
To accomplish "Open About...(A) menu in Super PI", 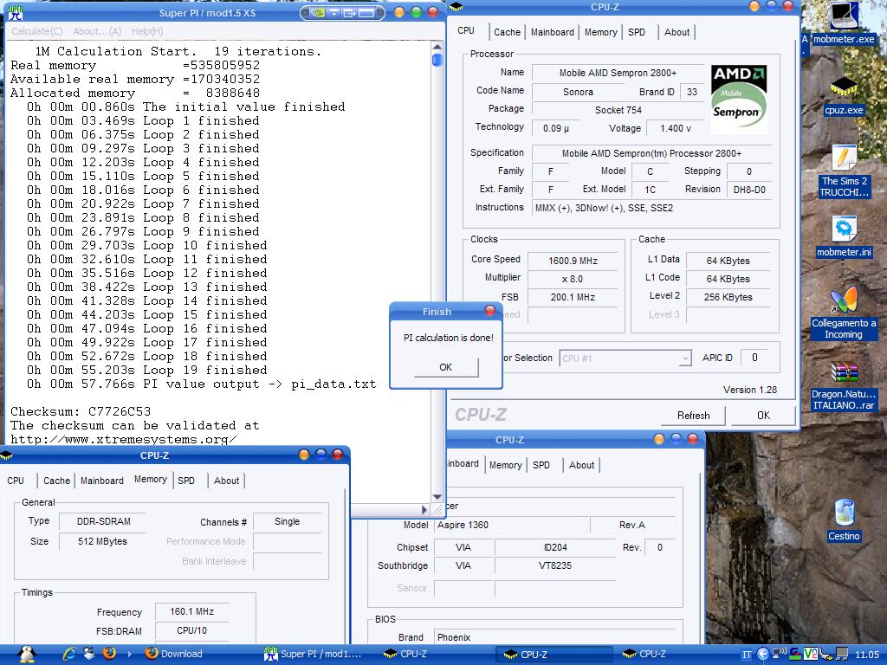I will pyautogui.click(x=97, y=31).
